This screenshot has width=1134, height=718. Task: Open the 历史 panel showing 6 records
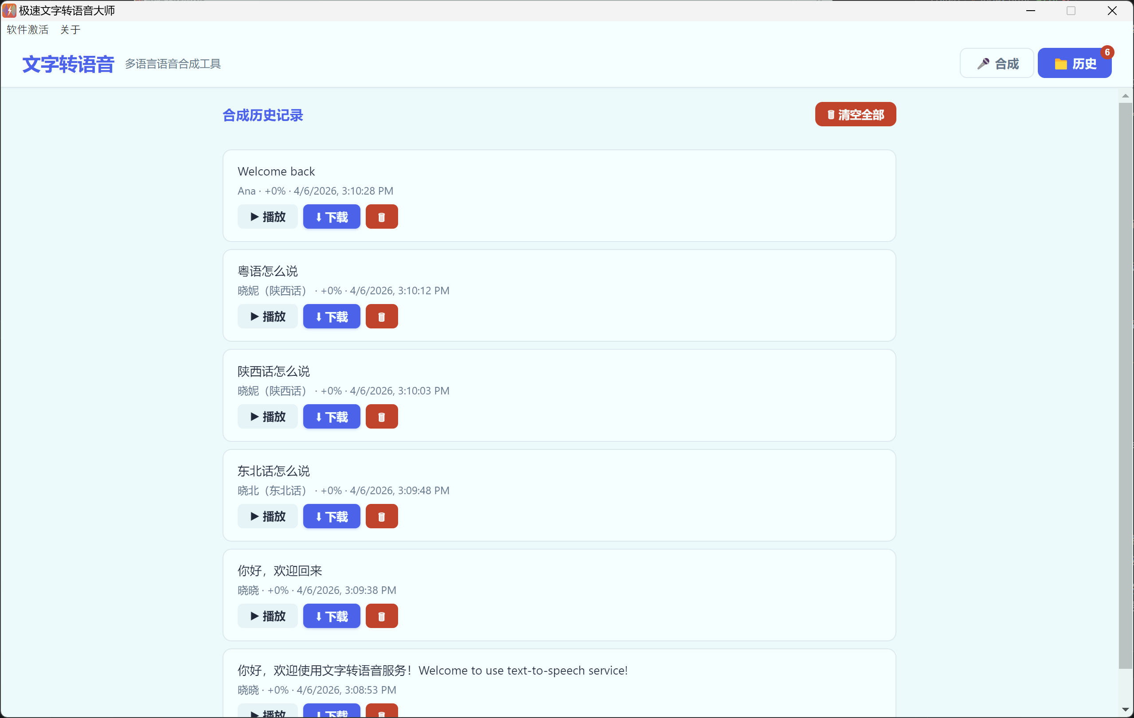coord(1075,62)
